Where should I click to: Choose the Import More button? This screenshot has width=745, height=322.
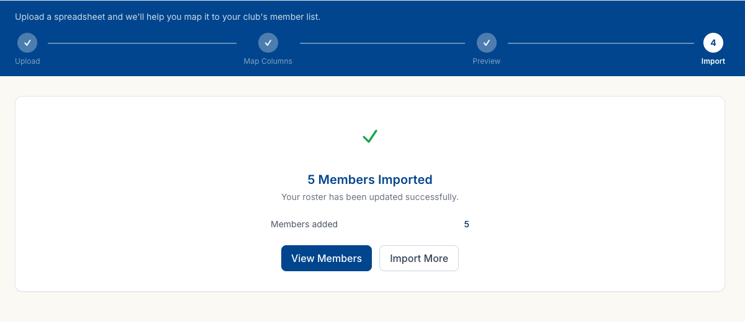(x=419, y=258)
